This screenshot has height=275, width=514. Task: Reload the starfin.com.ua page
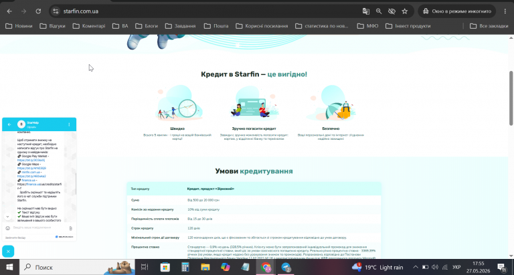(38, 11)
